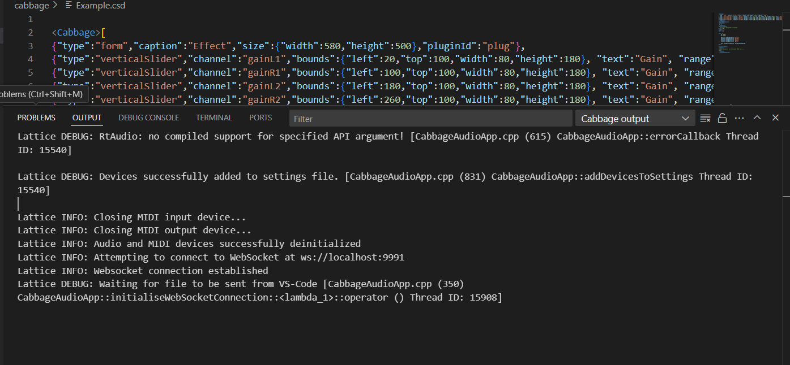Open the panel's more actions ellipsis menu
Screen dimensions: 790x365
click(x=739, y=118)
